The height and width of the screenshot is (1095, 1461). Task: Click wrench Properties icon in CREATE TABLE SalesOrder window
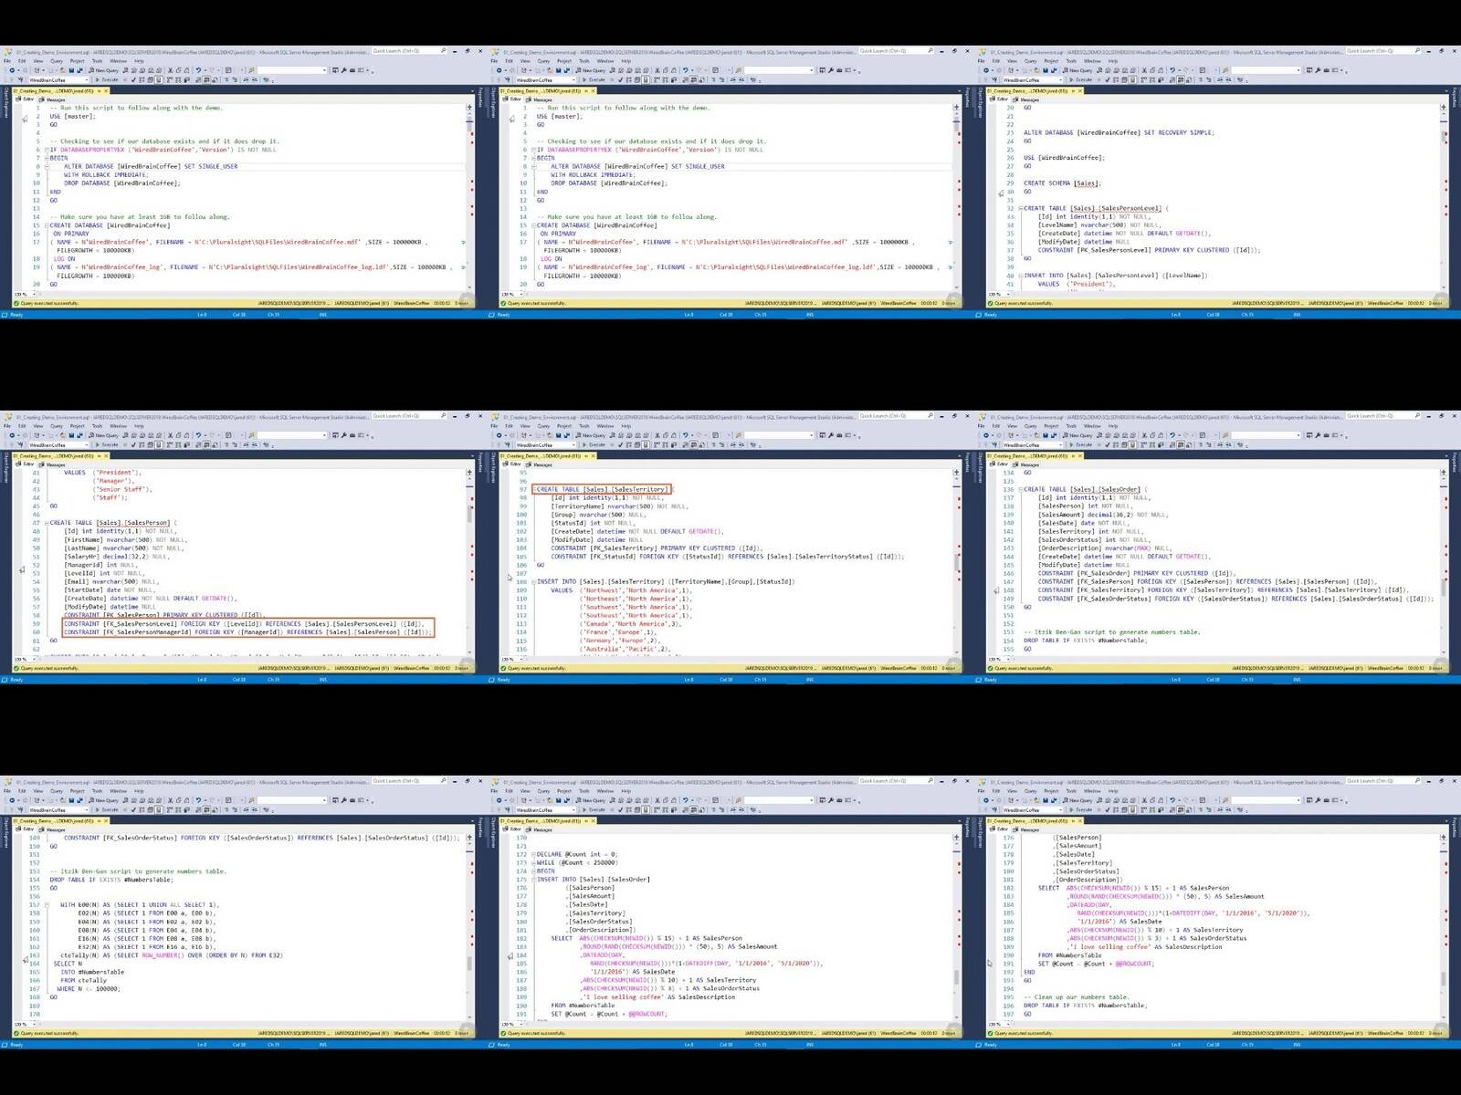tap(1318, 435)
